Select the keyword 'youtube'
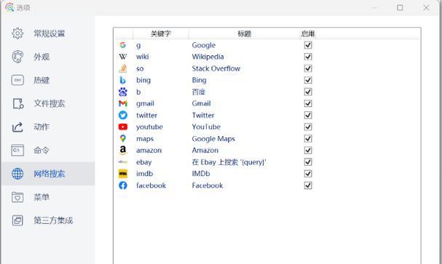 click(x=149, y=127)
